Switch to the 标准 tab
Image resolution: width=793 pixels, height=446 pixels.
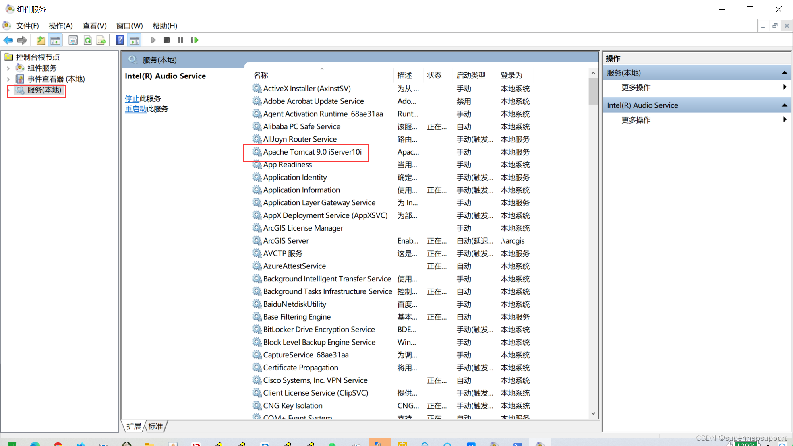coord(156,426)
